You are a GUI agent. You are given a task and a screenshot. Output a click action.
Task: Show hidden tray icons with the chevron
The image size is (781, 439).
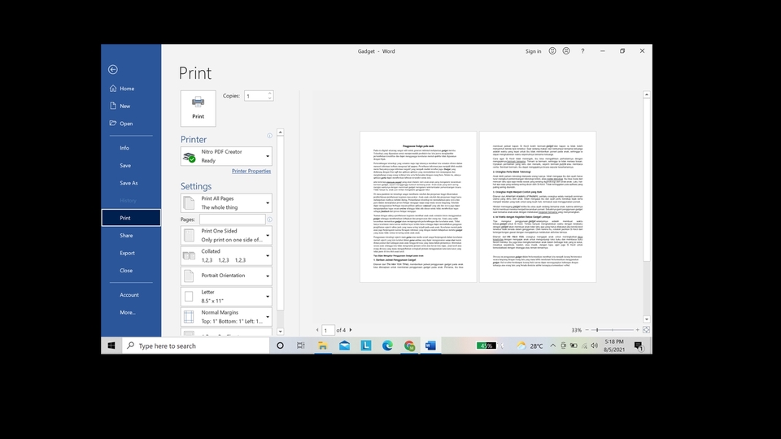click(x=553, y=346)
